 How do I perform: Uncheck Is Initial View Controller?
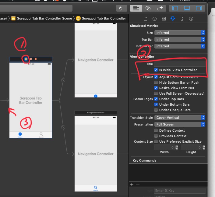tap(156, 70)
